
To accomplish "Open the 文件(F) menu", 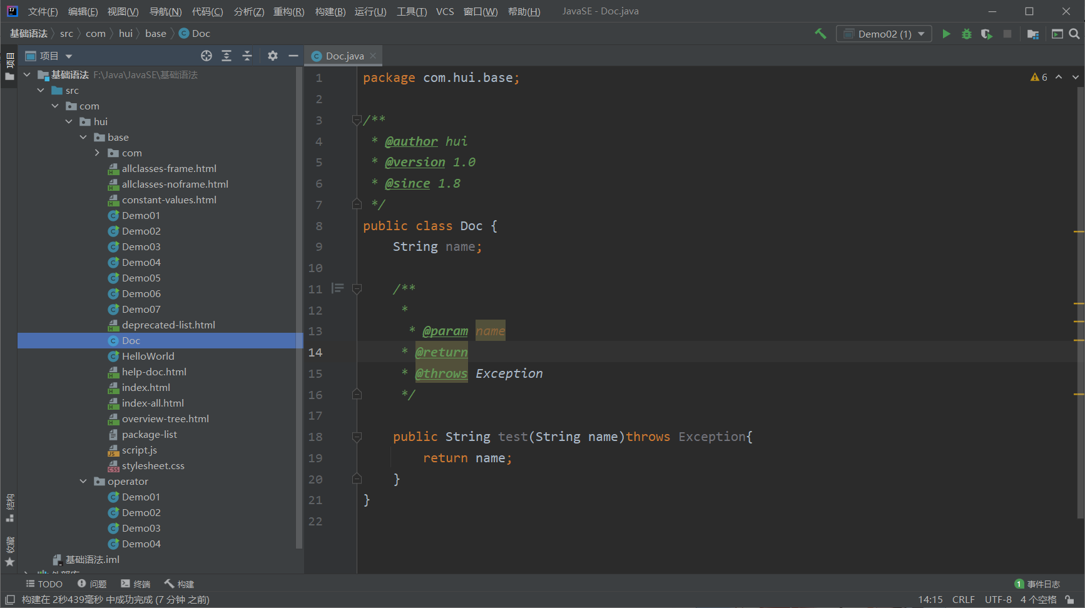I will (x=43, y=11).
